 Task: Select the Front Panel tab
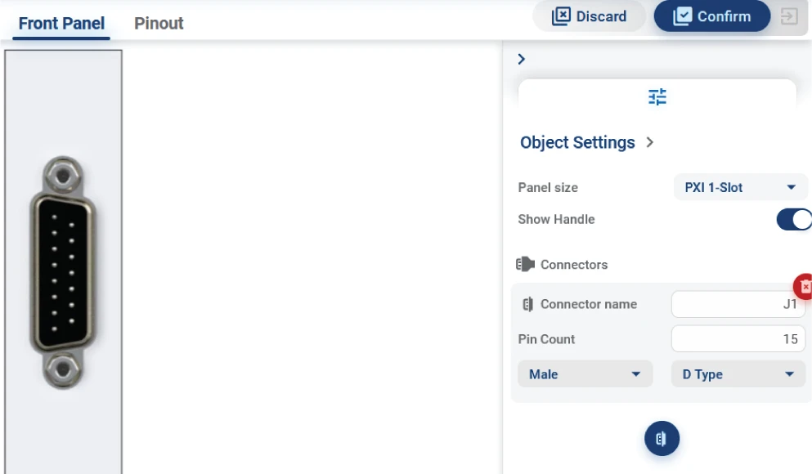point(60,23)
